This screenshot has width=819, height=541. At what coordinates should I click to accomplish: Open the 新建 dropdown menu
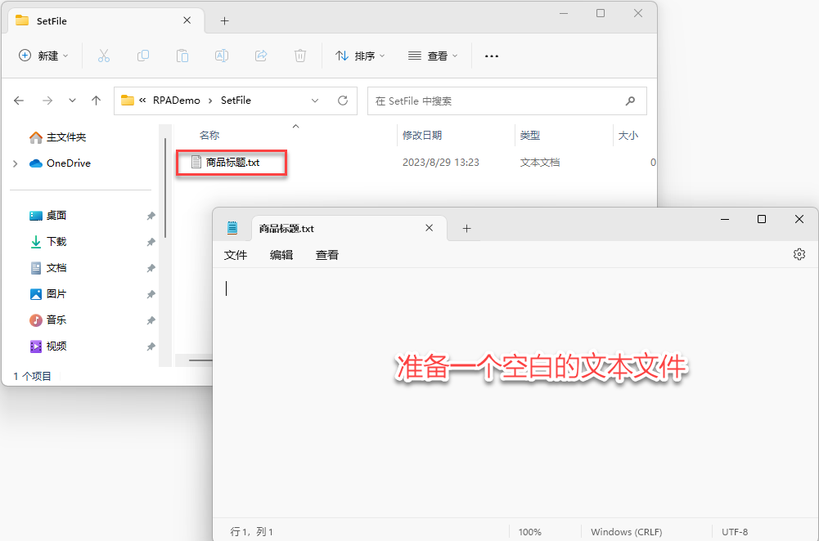[43, 56]
